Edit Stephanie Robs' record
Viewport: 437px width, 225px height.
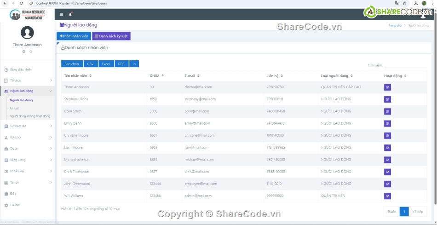click(x=387, y=99)
